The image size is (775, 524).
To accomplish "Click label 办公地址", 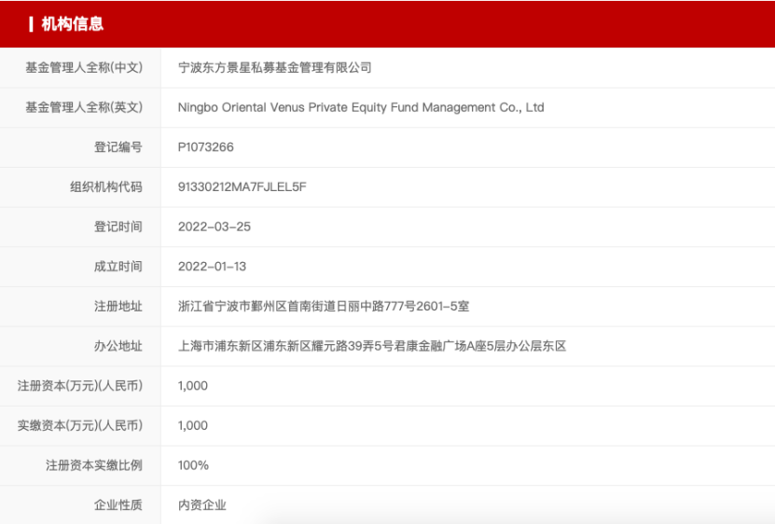I will point(118,346).
